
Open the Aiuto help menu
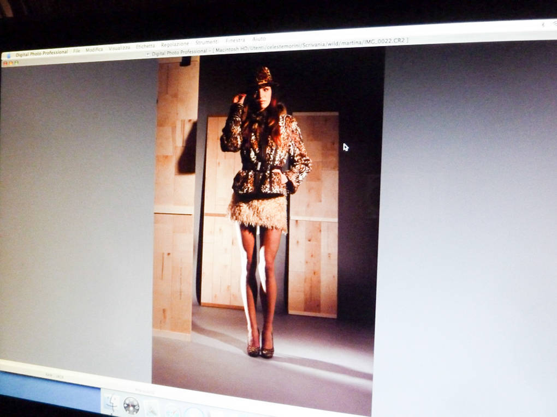coord(259,39)
